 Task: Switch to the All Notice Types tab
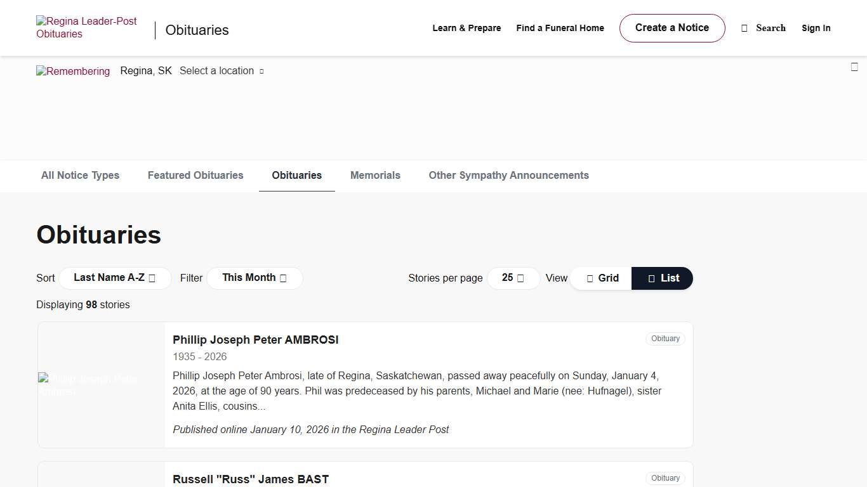[80, 176]
